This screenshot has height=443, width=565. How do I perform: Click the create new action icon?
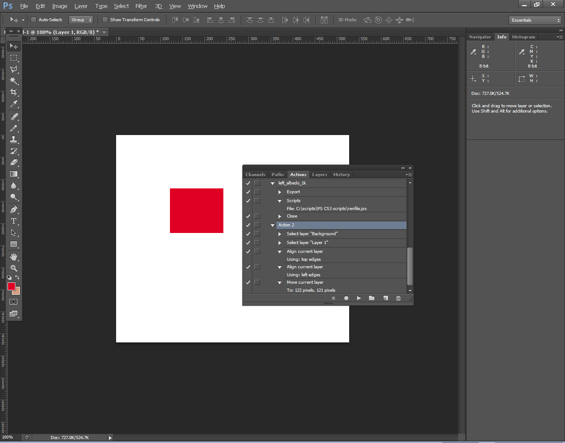coord(385,298)
